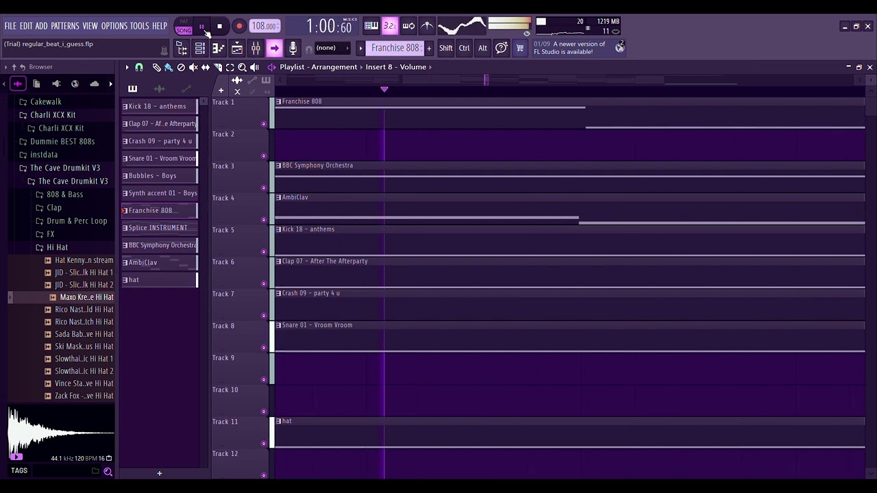Click the browser search magnifier icon
Image resolution: width=877 pixels, height=493 pixels.
(108, 471)
